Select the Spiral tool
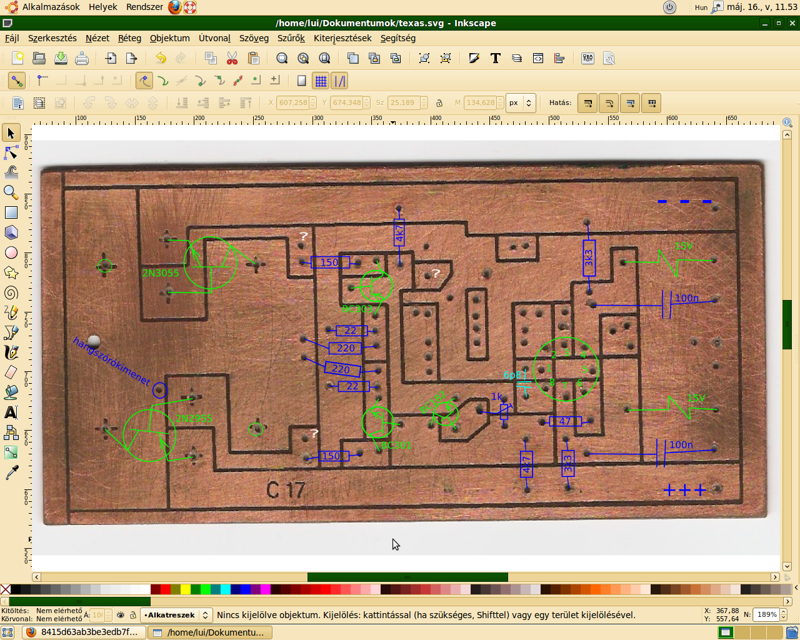800x640 pixels. pos(11,292)
